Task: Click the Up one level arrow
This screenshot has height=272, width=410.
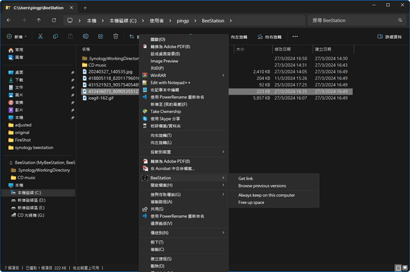Action: click(x=38, y=20)
